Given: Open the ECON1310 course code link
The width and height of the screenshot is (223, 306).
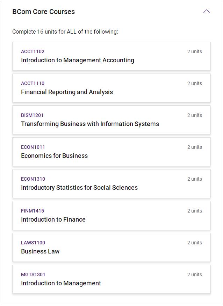Looking at the screenshot, I should point(33,179).
